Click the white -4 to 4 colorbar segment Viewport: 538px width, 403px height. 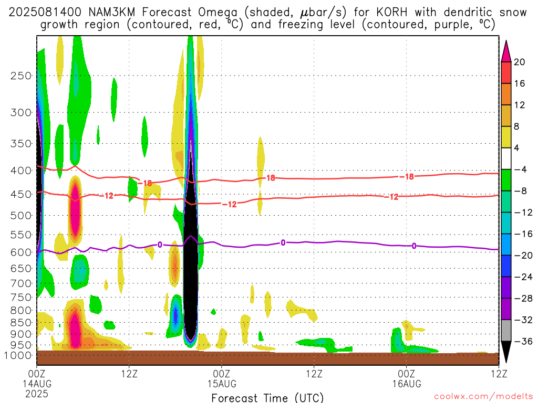pos(506,158)
